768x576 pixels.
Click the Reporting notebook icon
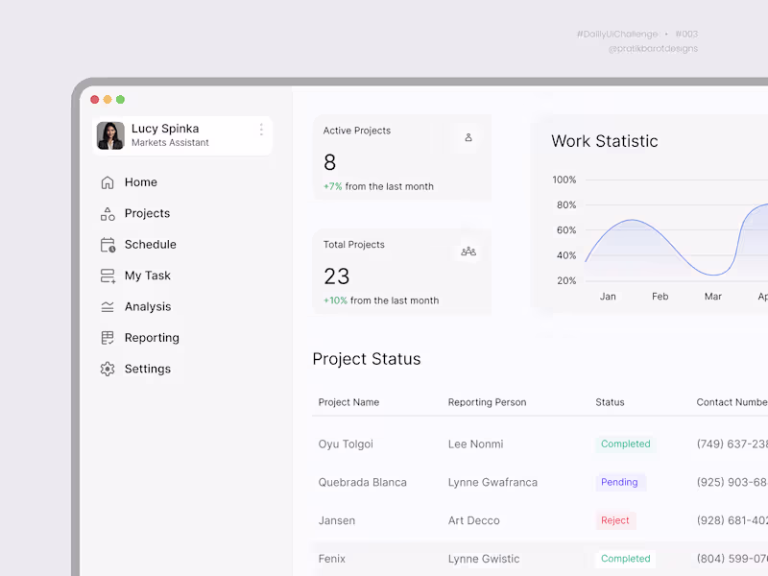[107, 337]
